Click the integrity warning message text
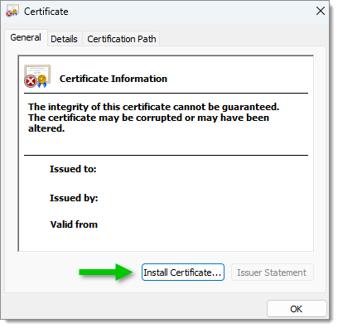338x328 pixels. click(x=153, y=118)
